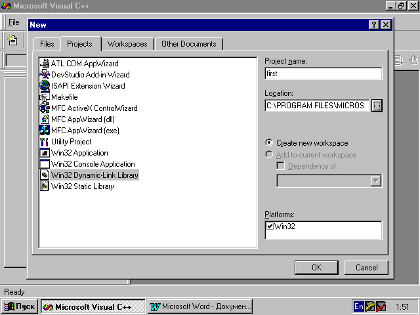Image resolution: width=420 pixels, height=315 pixels.
Task: Select MFC ActiveX ControlWizard entry
Action: (x=94, y=108)
